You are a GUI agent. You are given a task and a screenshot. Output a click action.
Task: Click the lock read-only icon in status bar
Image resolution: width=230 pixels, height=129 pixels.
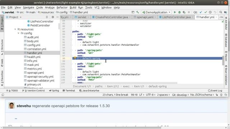click(x=217, y=95)
